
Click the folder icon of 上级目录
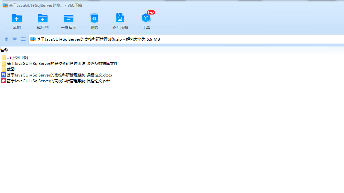[x=4, y=58]
